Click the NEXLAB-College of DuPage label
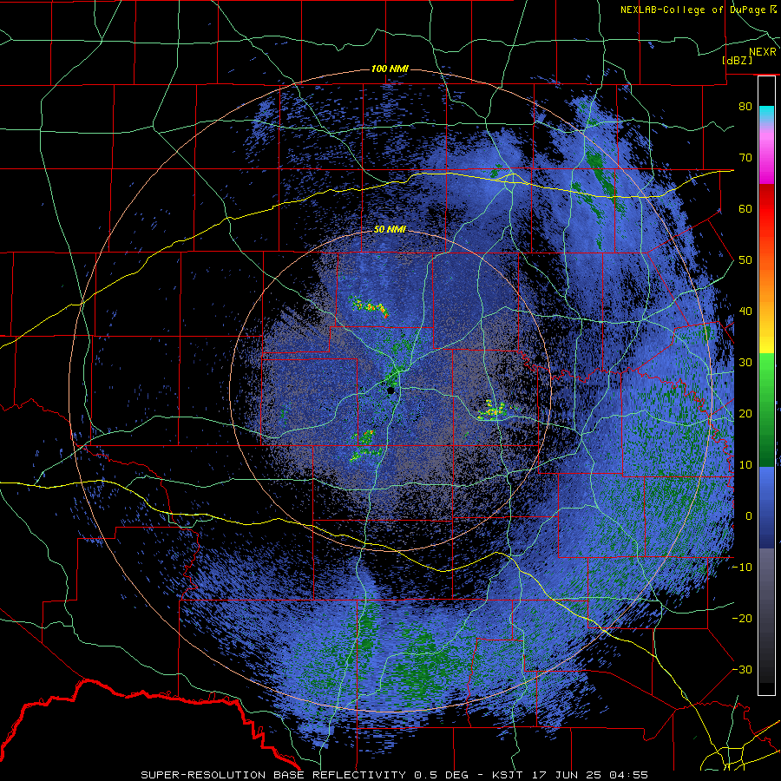This screenshot has height=781, width=781. click(698, 10)
